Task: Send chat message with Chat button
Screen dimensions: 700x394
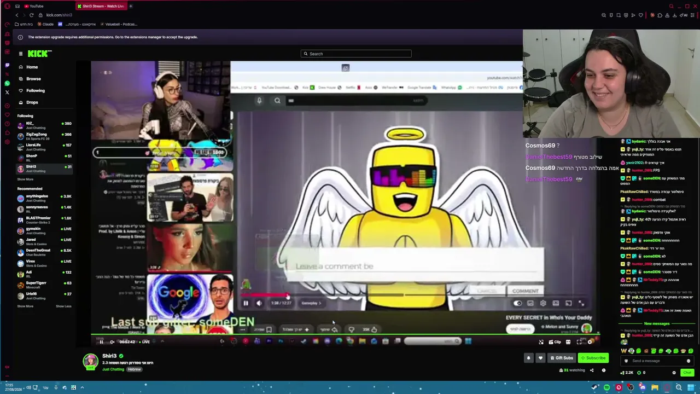Action: tap(687, 373)
